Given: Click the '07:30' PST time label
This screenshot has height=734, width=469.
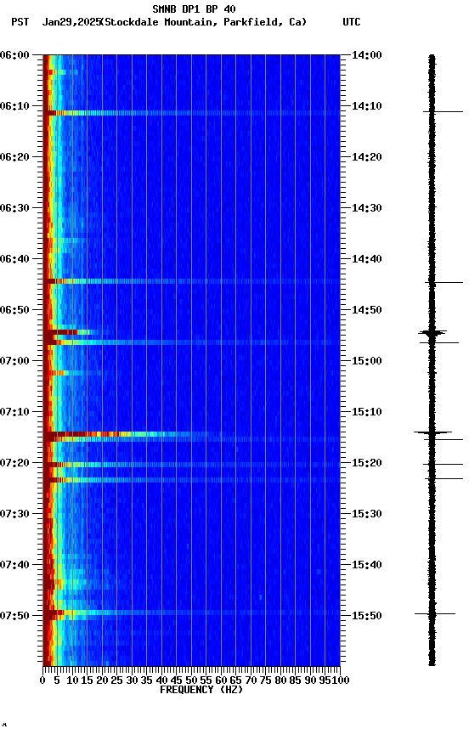Looking at the screenshot, I should click(x=14, y=515).
